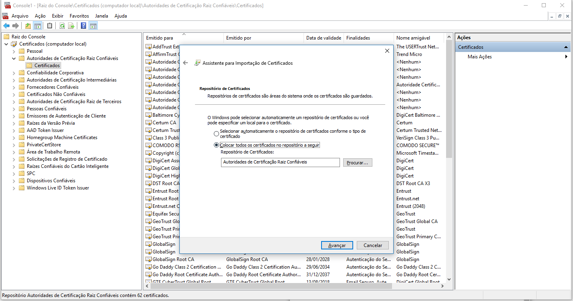
Task: Open the Exibir menu
Action: pyautogui.click(x=58, y=16)
